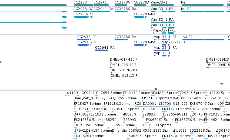Viewport: 230px width, 140px height.
Task: Select the CG2938 gene label
Action: coord(80,2)
